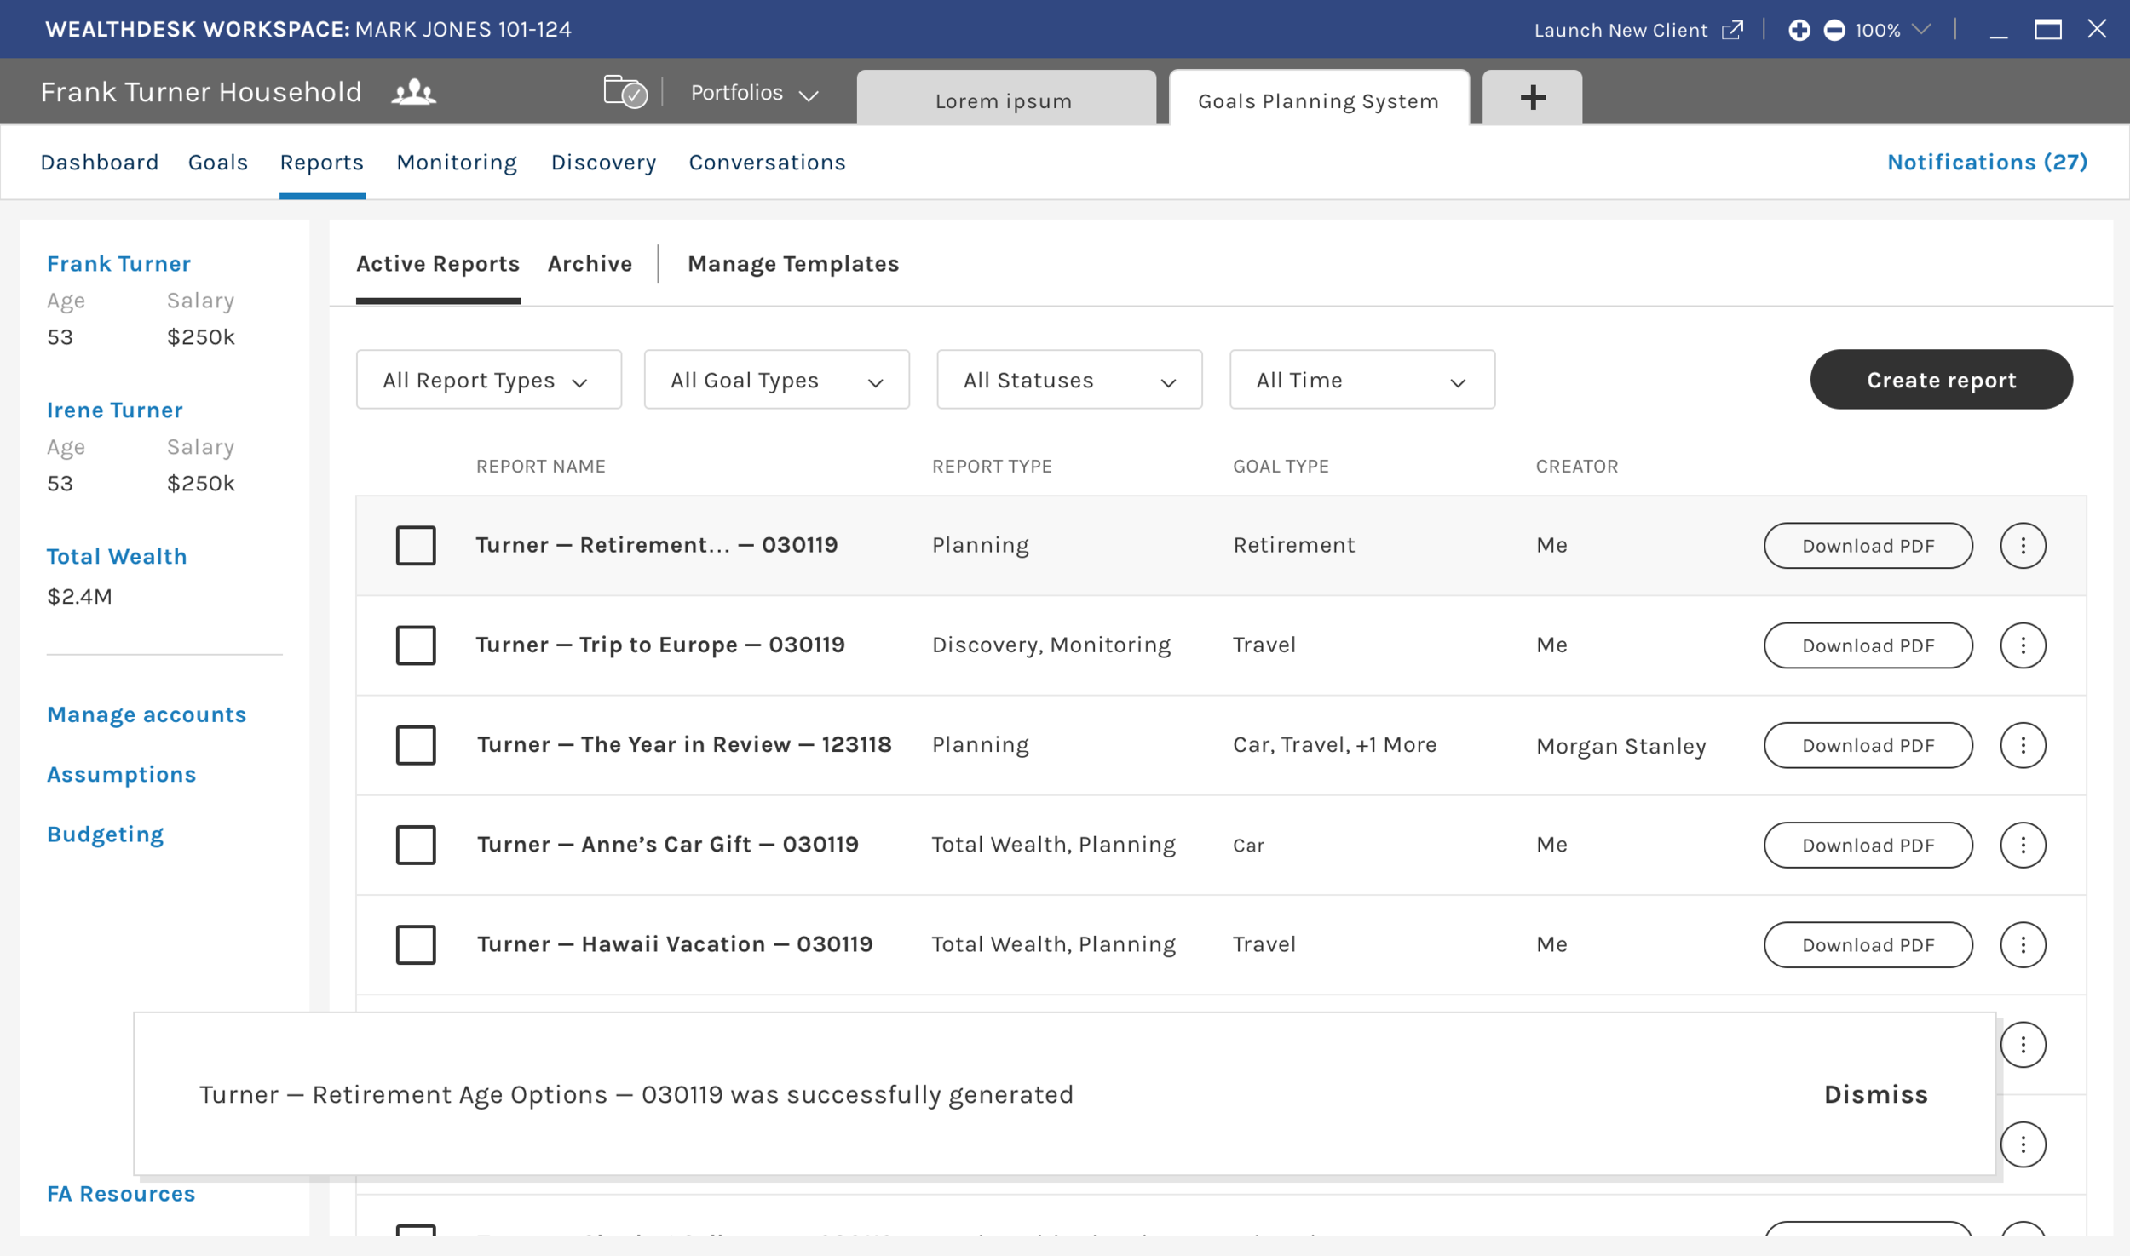Switch to the Archive tab
Image resolution: width=2130 pixels, height=1256 pixels.
(590, 264)
